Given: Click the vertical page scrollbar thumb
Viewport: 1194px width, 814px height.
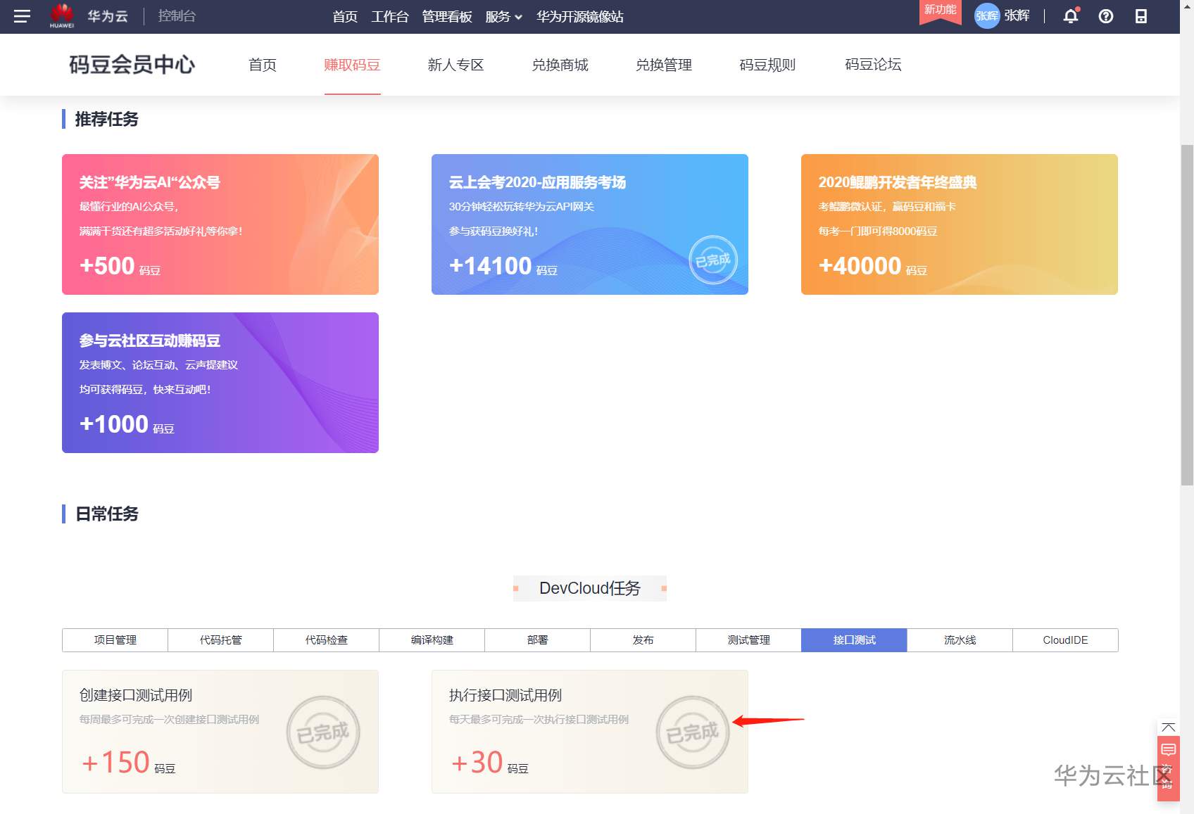Looking at the screenshot, I should pos(1187,314).
